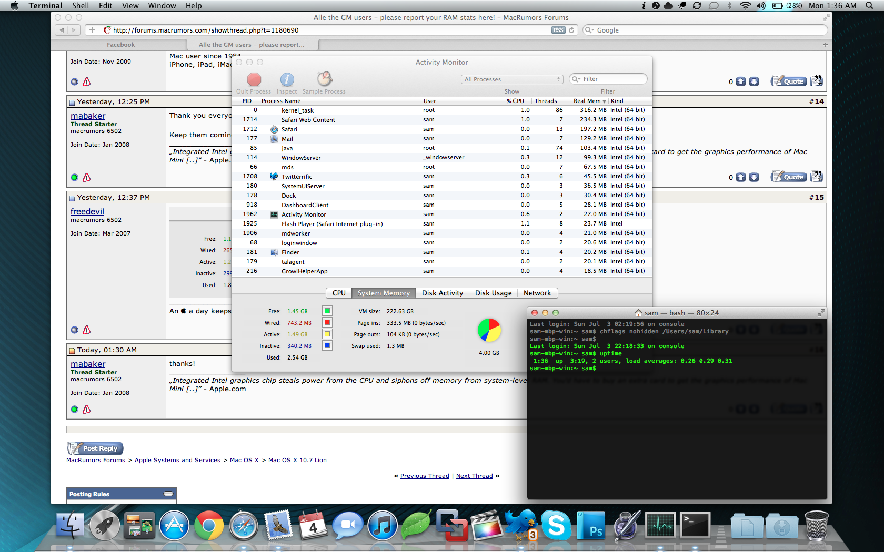Click the Sample Process toolbar icon

[325, 79]
